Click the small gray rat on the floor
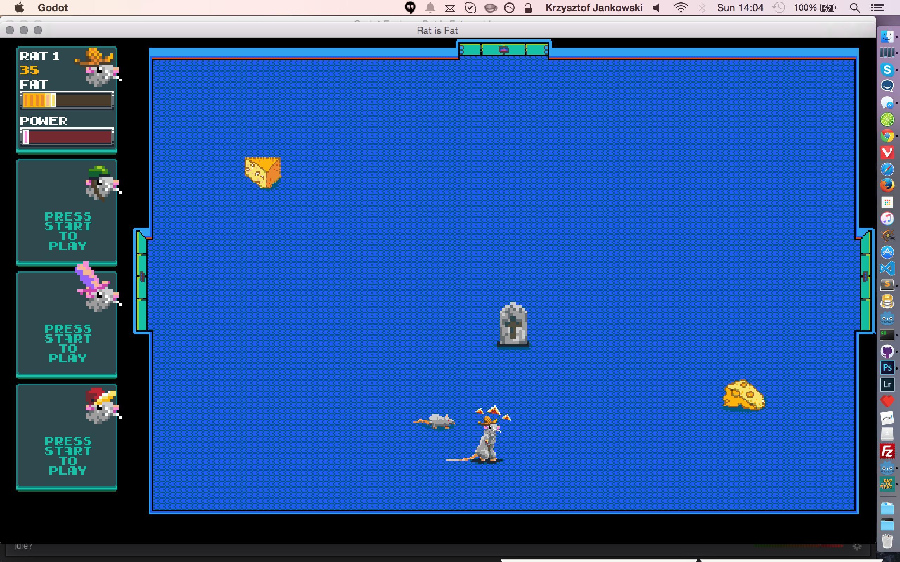 click(437, 421)
